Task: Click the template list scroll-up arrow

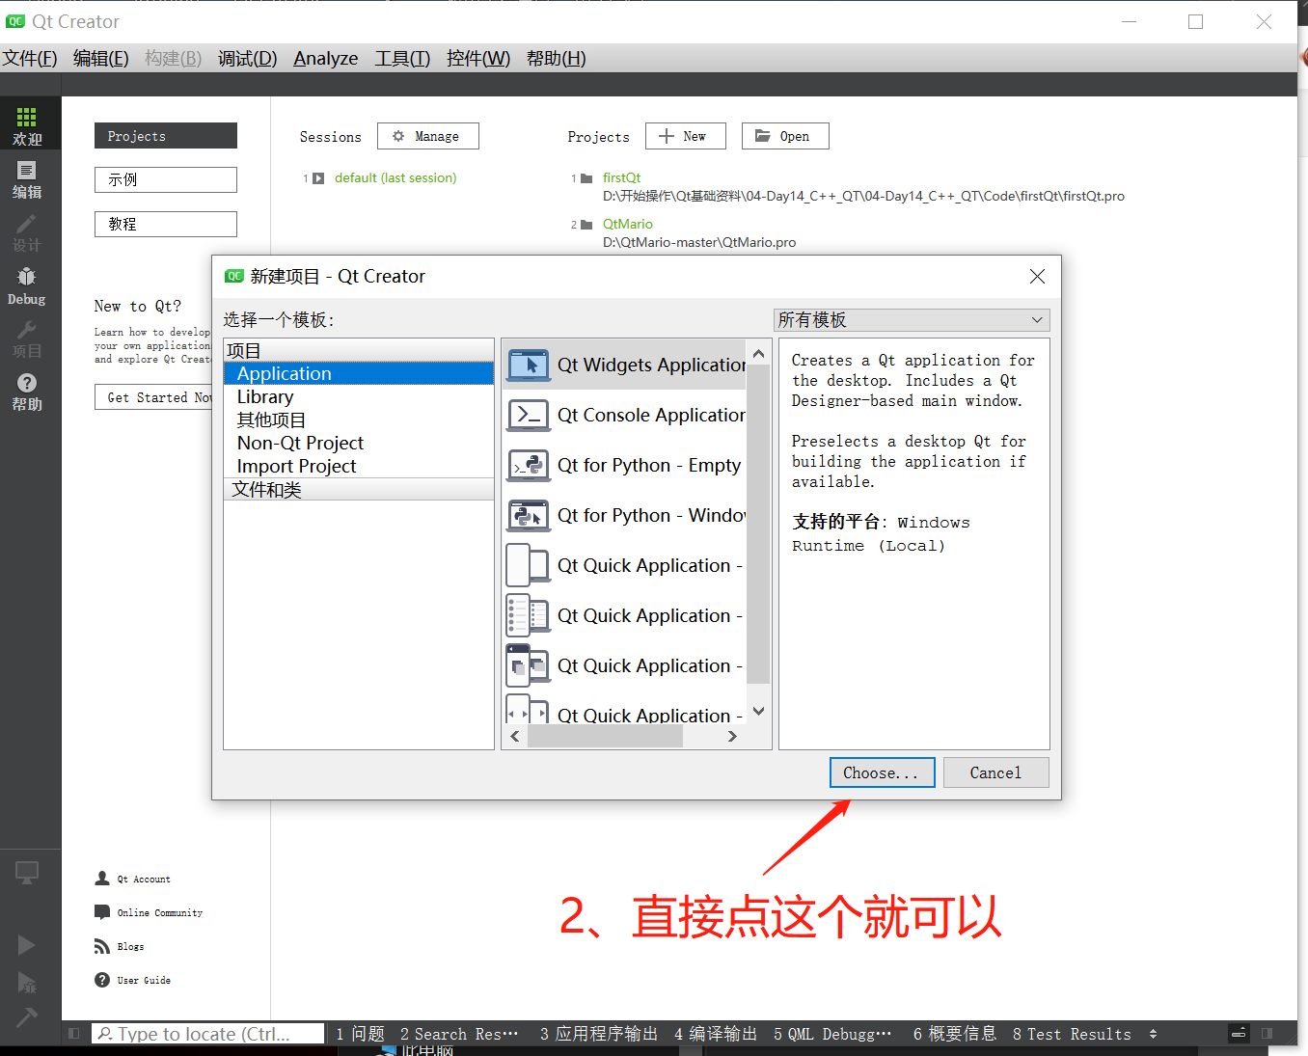Action: click(758, 354)
